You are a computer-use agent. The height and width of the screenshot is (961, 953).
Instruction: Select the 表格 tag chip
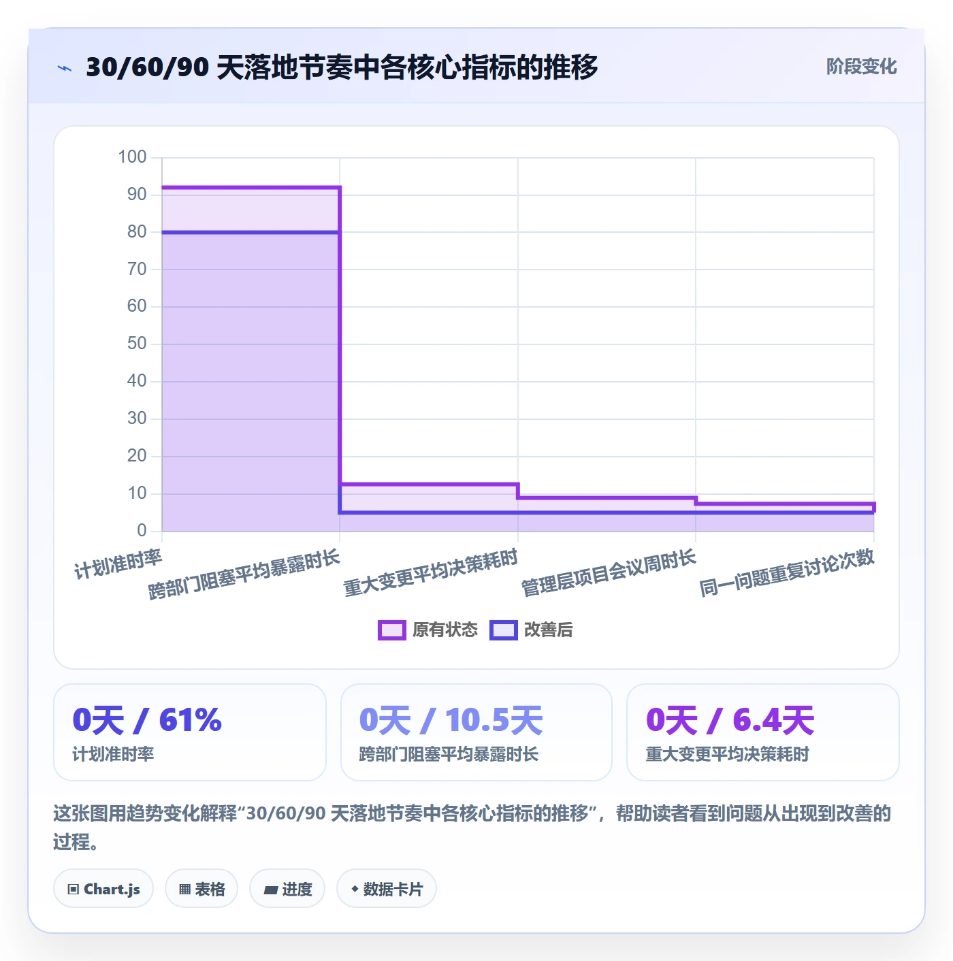coord(201,889)
